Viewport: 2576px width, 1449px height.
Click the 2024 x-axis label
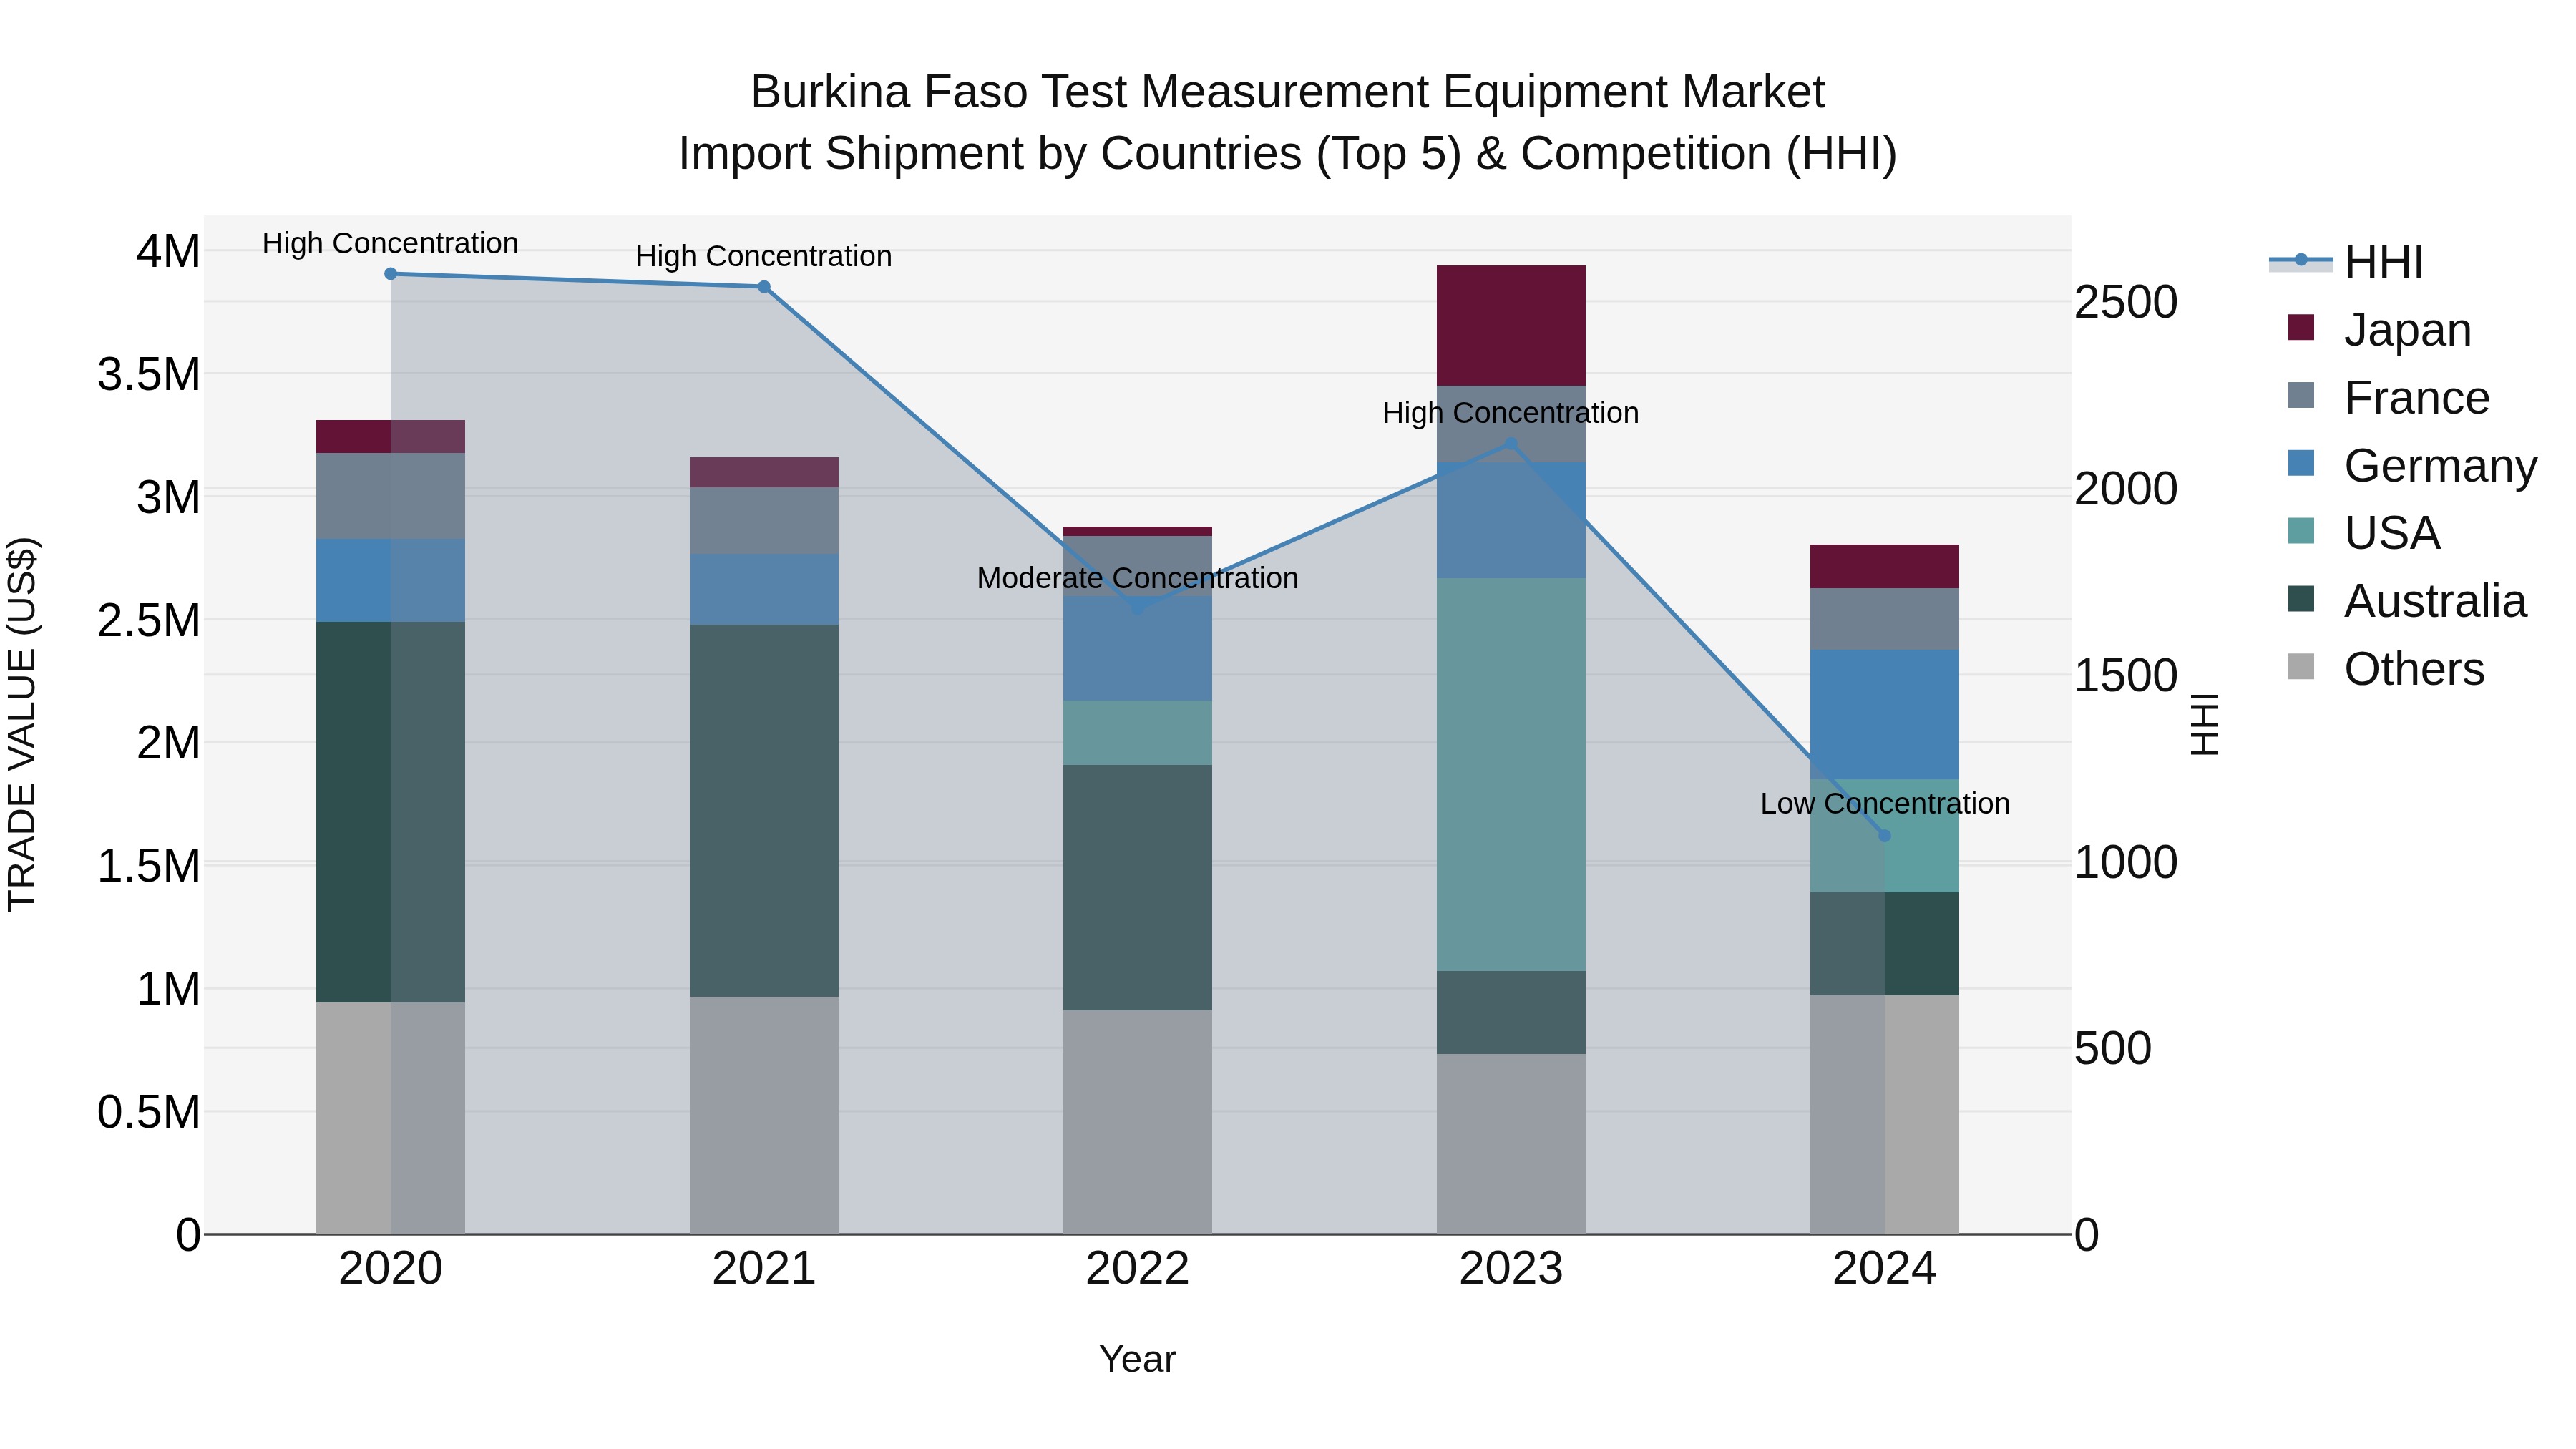point(1885,1268)
